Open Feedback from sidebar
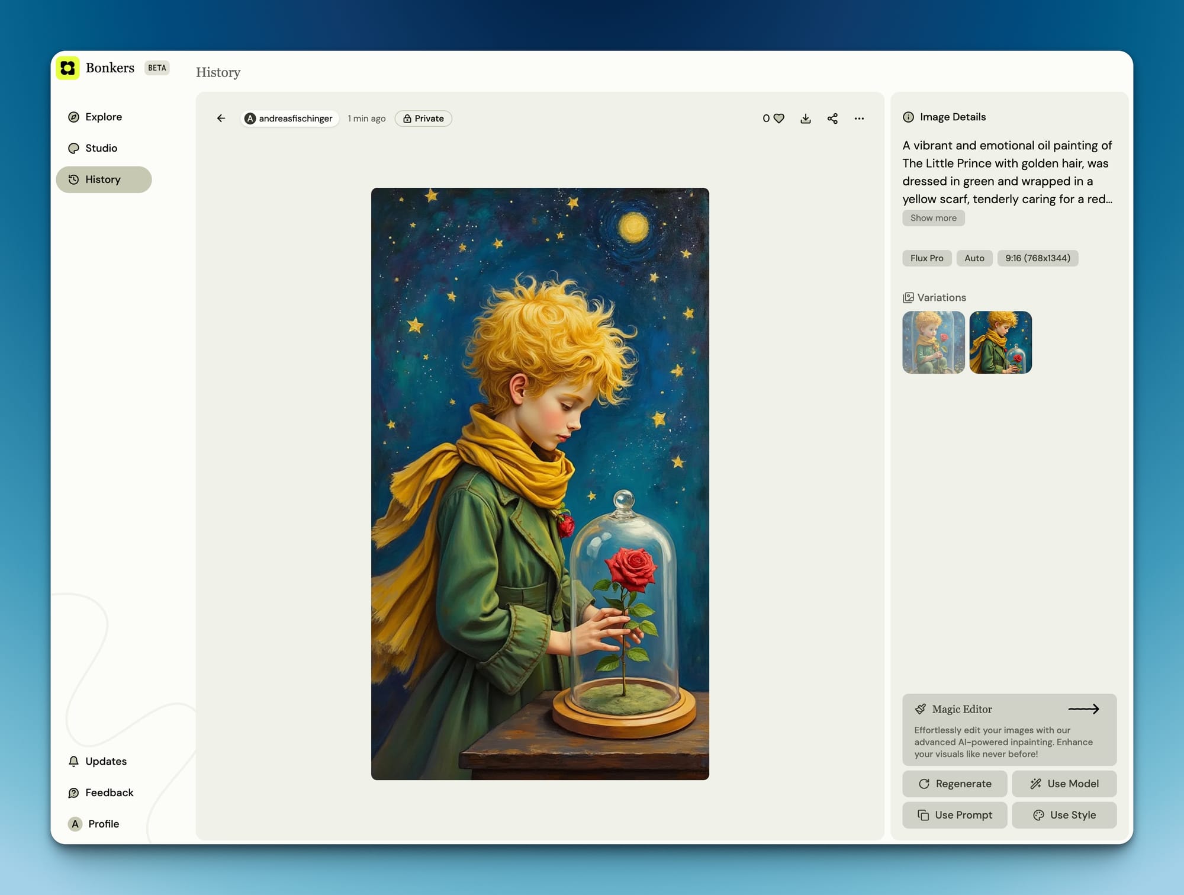This screenshot has width=1184, height=895. (109, 793)
